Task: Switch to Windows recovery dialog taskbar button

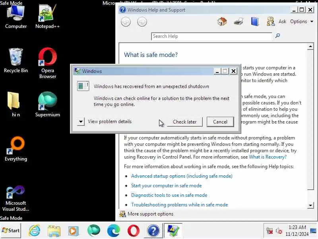Action: point(173,231)
